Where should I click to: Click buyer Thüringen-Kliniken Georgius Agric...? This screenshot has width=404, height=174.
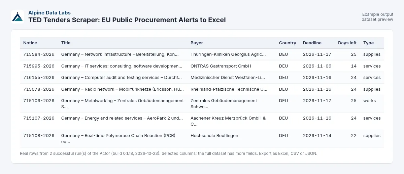click(228, 54)
